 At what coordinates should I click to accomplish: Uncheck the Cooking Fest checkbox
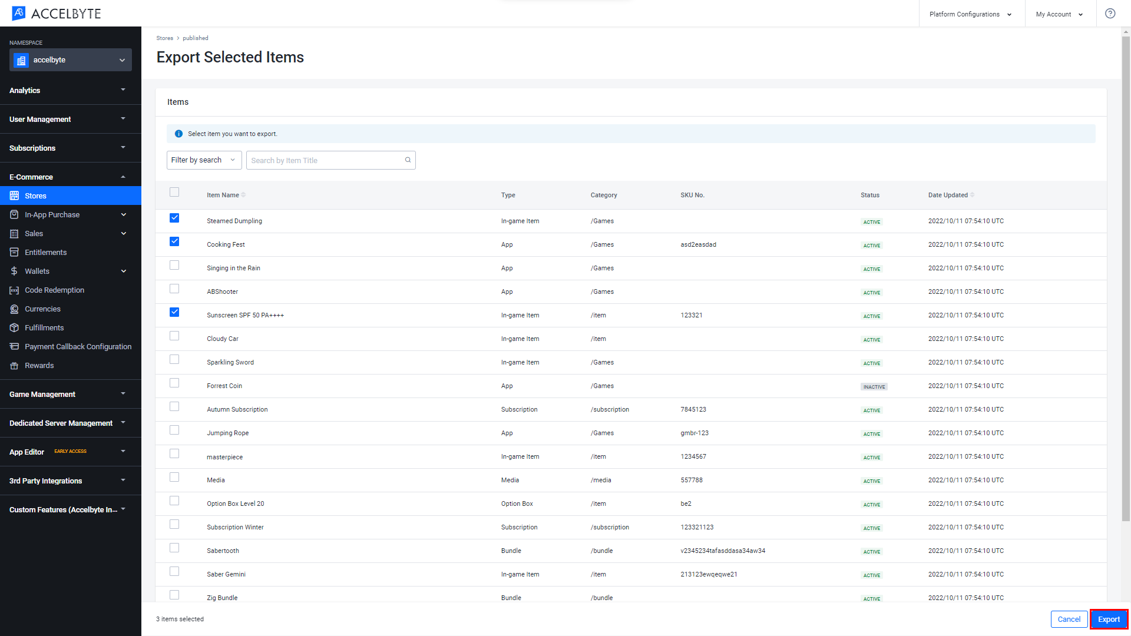(x=174, y=241)
